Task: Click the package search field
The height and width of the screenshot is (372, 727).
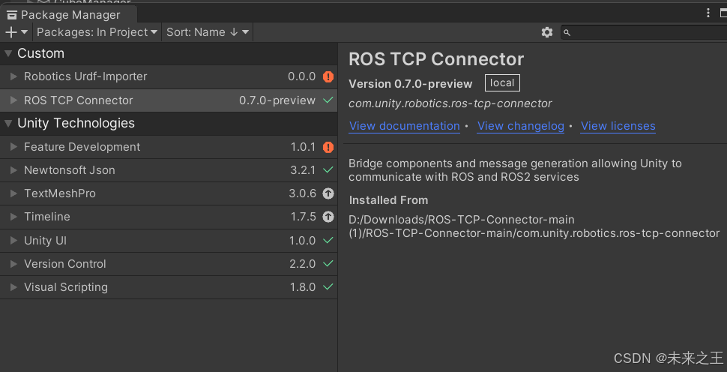Action: click(644, 32)
